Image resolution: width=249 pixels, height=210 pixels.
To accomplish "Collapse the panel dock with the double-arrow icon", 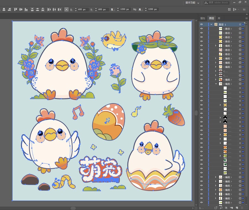I will pyautogui.click(x=247, y=14).
